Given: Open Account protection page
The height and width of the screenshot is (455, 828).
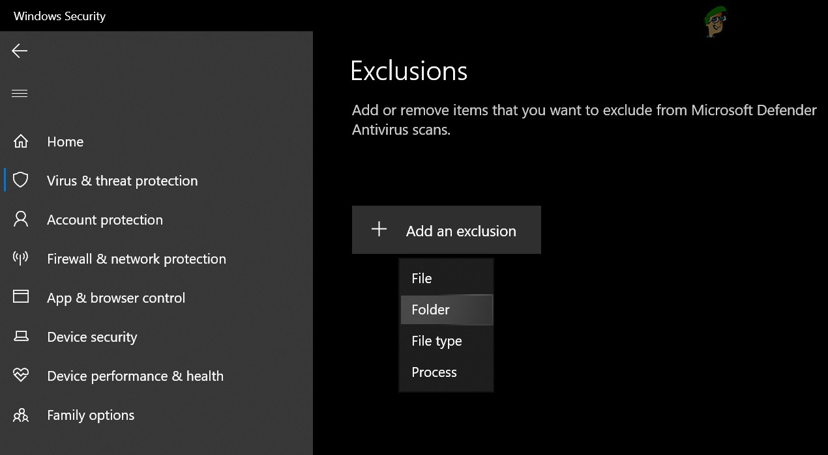Looking at the screenshot, I should pyautogui.click(x=105, y=220).
